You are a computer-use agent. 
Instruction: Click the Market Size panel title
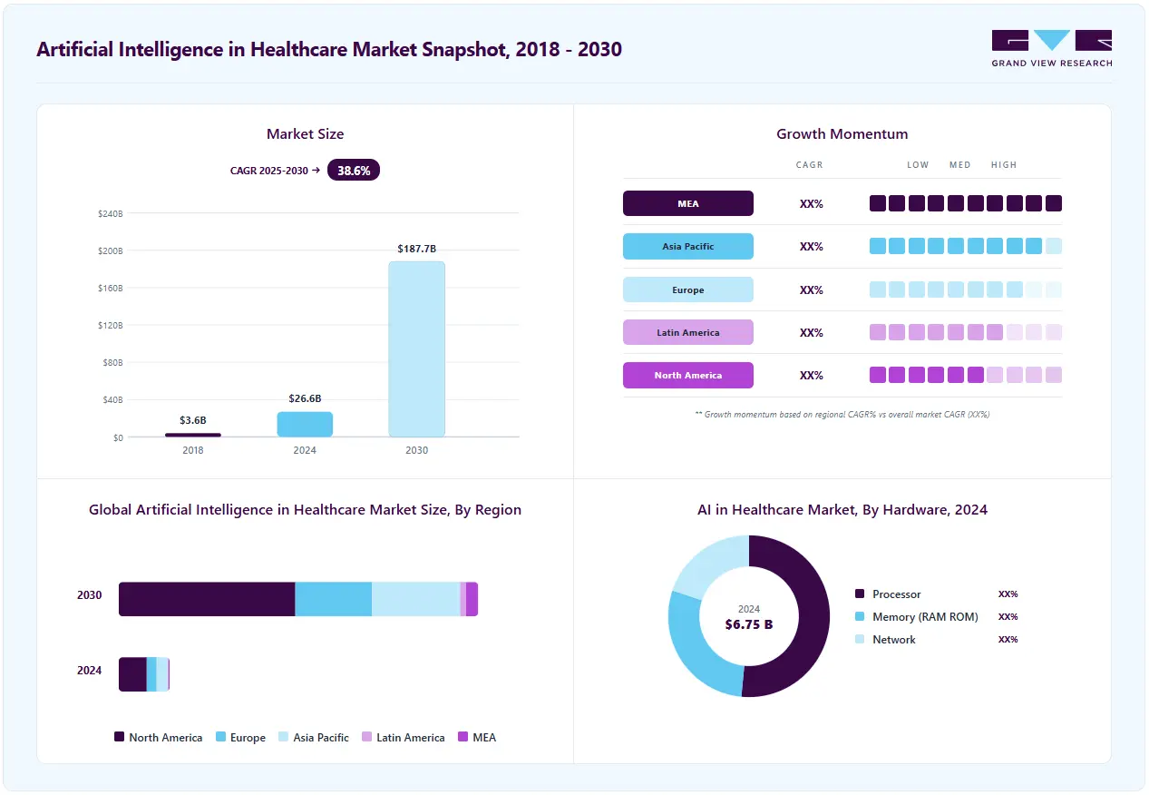[x=305, y=133]
